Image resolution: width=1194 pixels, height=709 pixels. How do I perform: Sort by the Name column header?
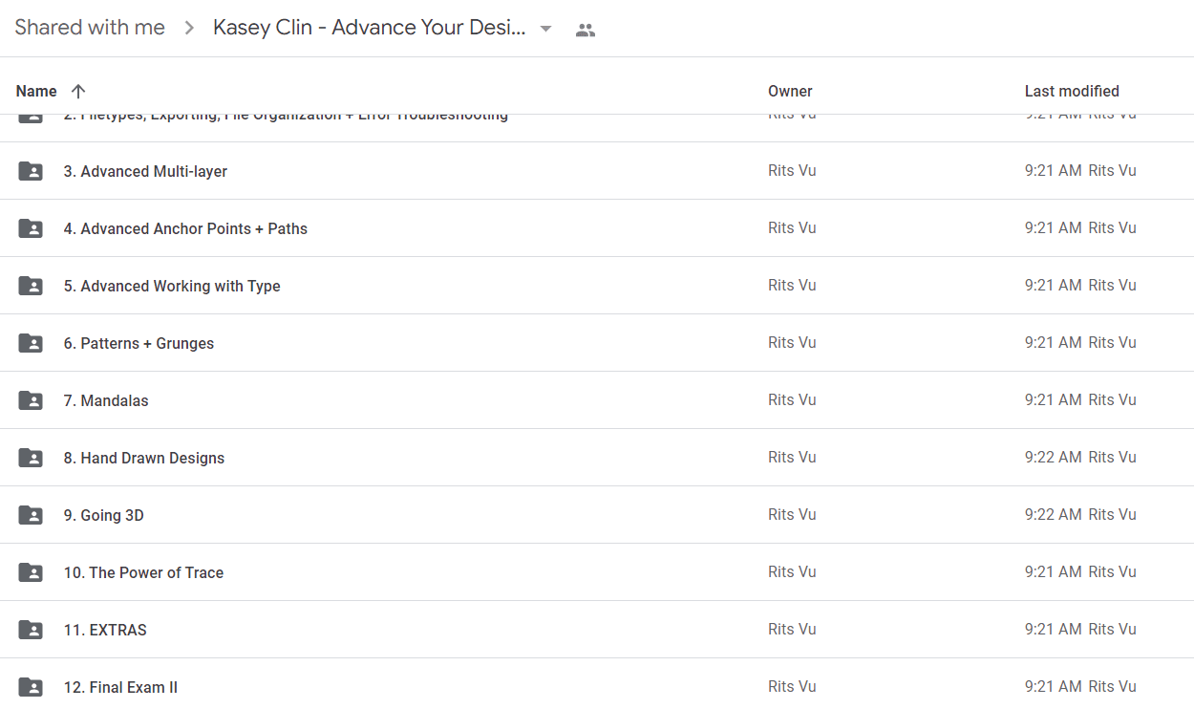click(x=36, y=92)
